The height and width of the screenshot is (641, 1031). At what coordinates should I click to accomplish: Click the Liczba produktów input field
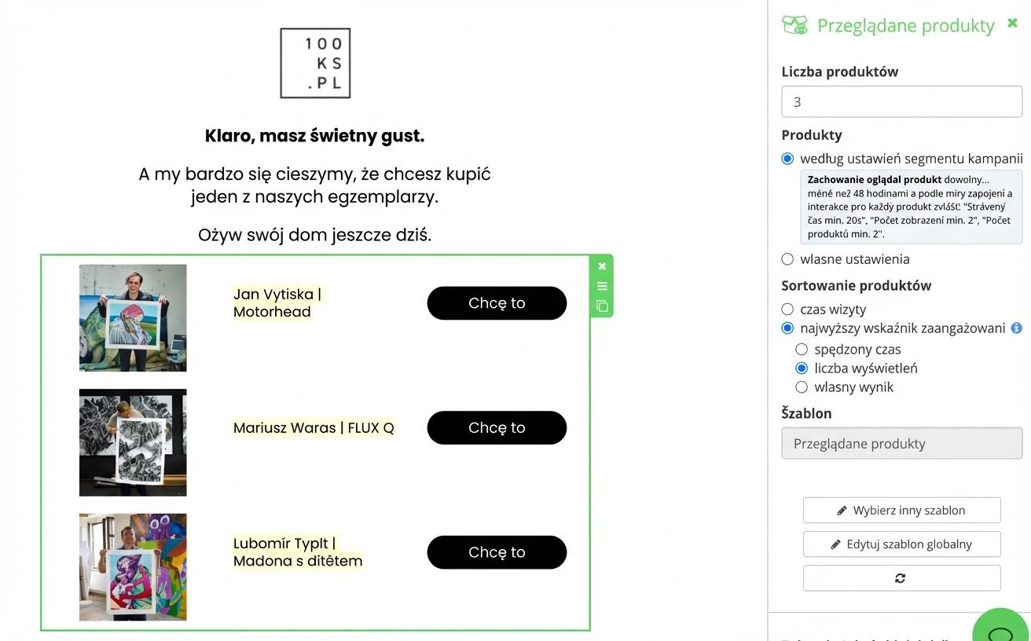point(901,102)
